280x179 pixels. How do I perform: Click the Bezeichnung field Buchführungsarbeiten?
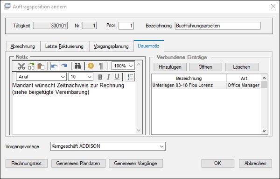click(x=217, y=26)
